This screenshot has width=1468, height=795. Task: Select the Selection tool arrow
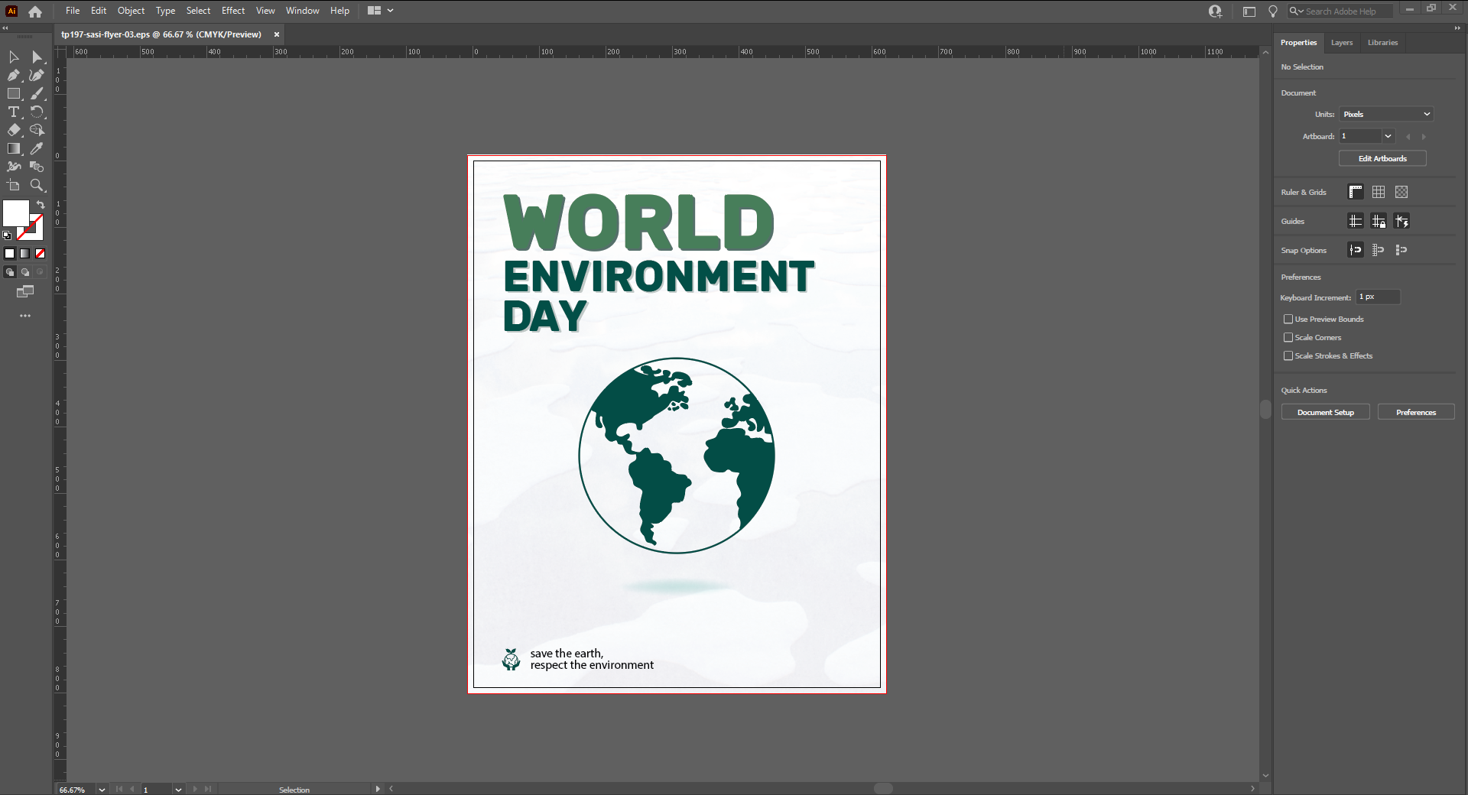click(14, 57)
